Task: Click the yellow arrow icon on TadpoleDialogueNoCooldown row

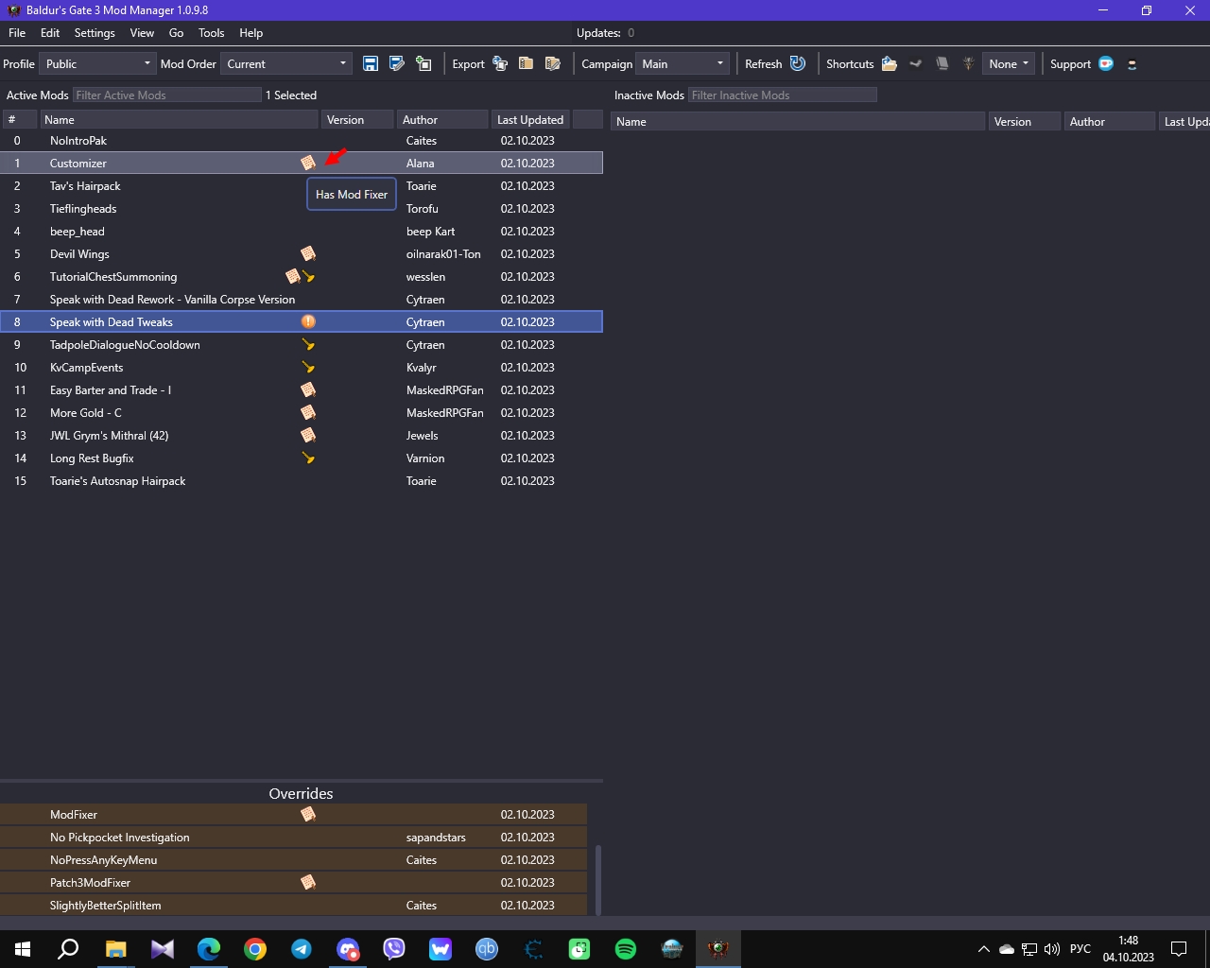Action: [308, 344]
